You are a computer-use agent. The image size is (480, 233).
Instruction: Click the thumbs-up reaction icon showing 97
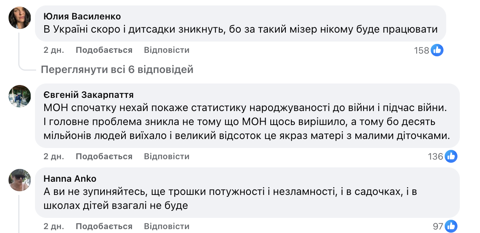point(450,226)
